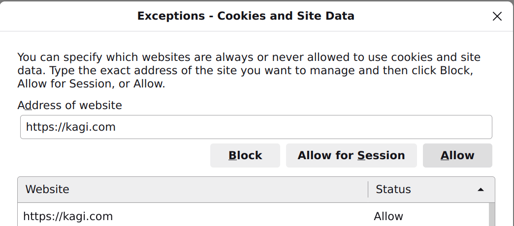Screen dimensions: 514x226
Task: Click the exceptions list vertical scrollbar
Action: (491, 215)
